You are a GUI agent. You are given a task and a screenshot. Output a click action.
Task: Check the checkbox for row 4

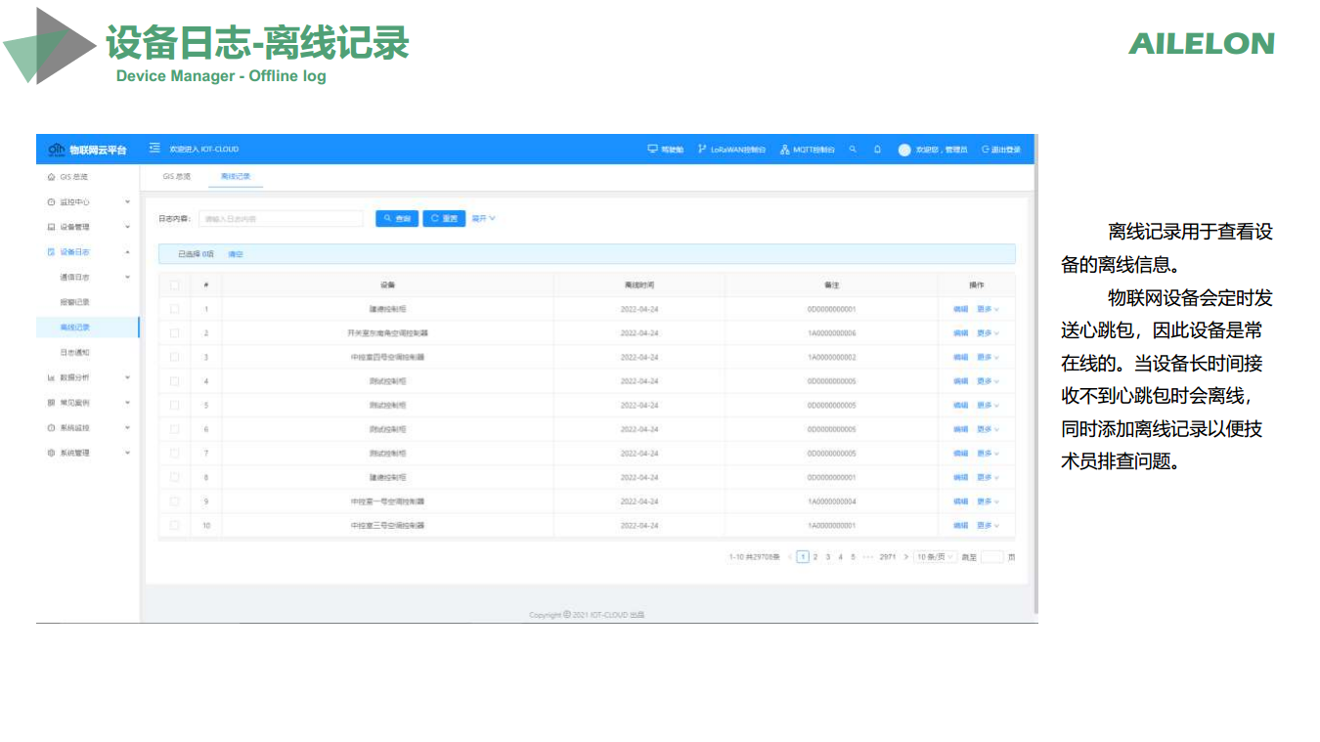(x=175, y=381)
